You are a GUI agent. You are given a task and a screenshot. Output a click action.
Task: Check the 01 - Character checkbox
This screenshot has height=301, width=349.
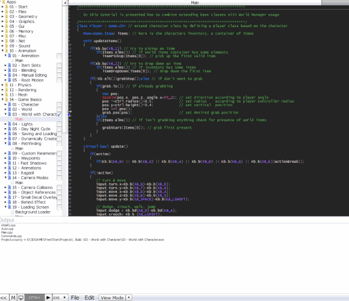point(59,104)
